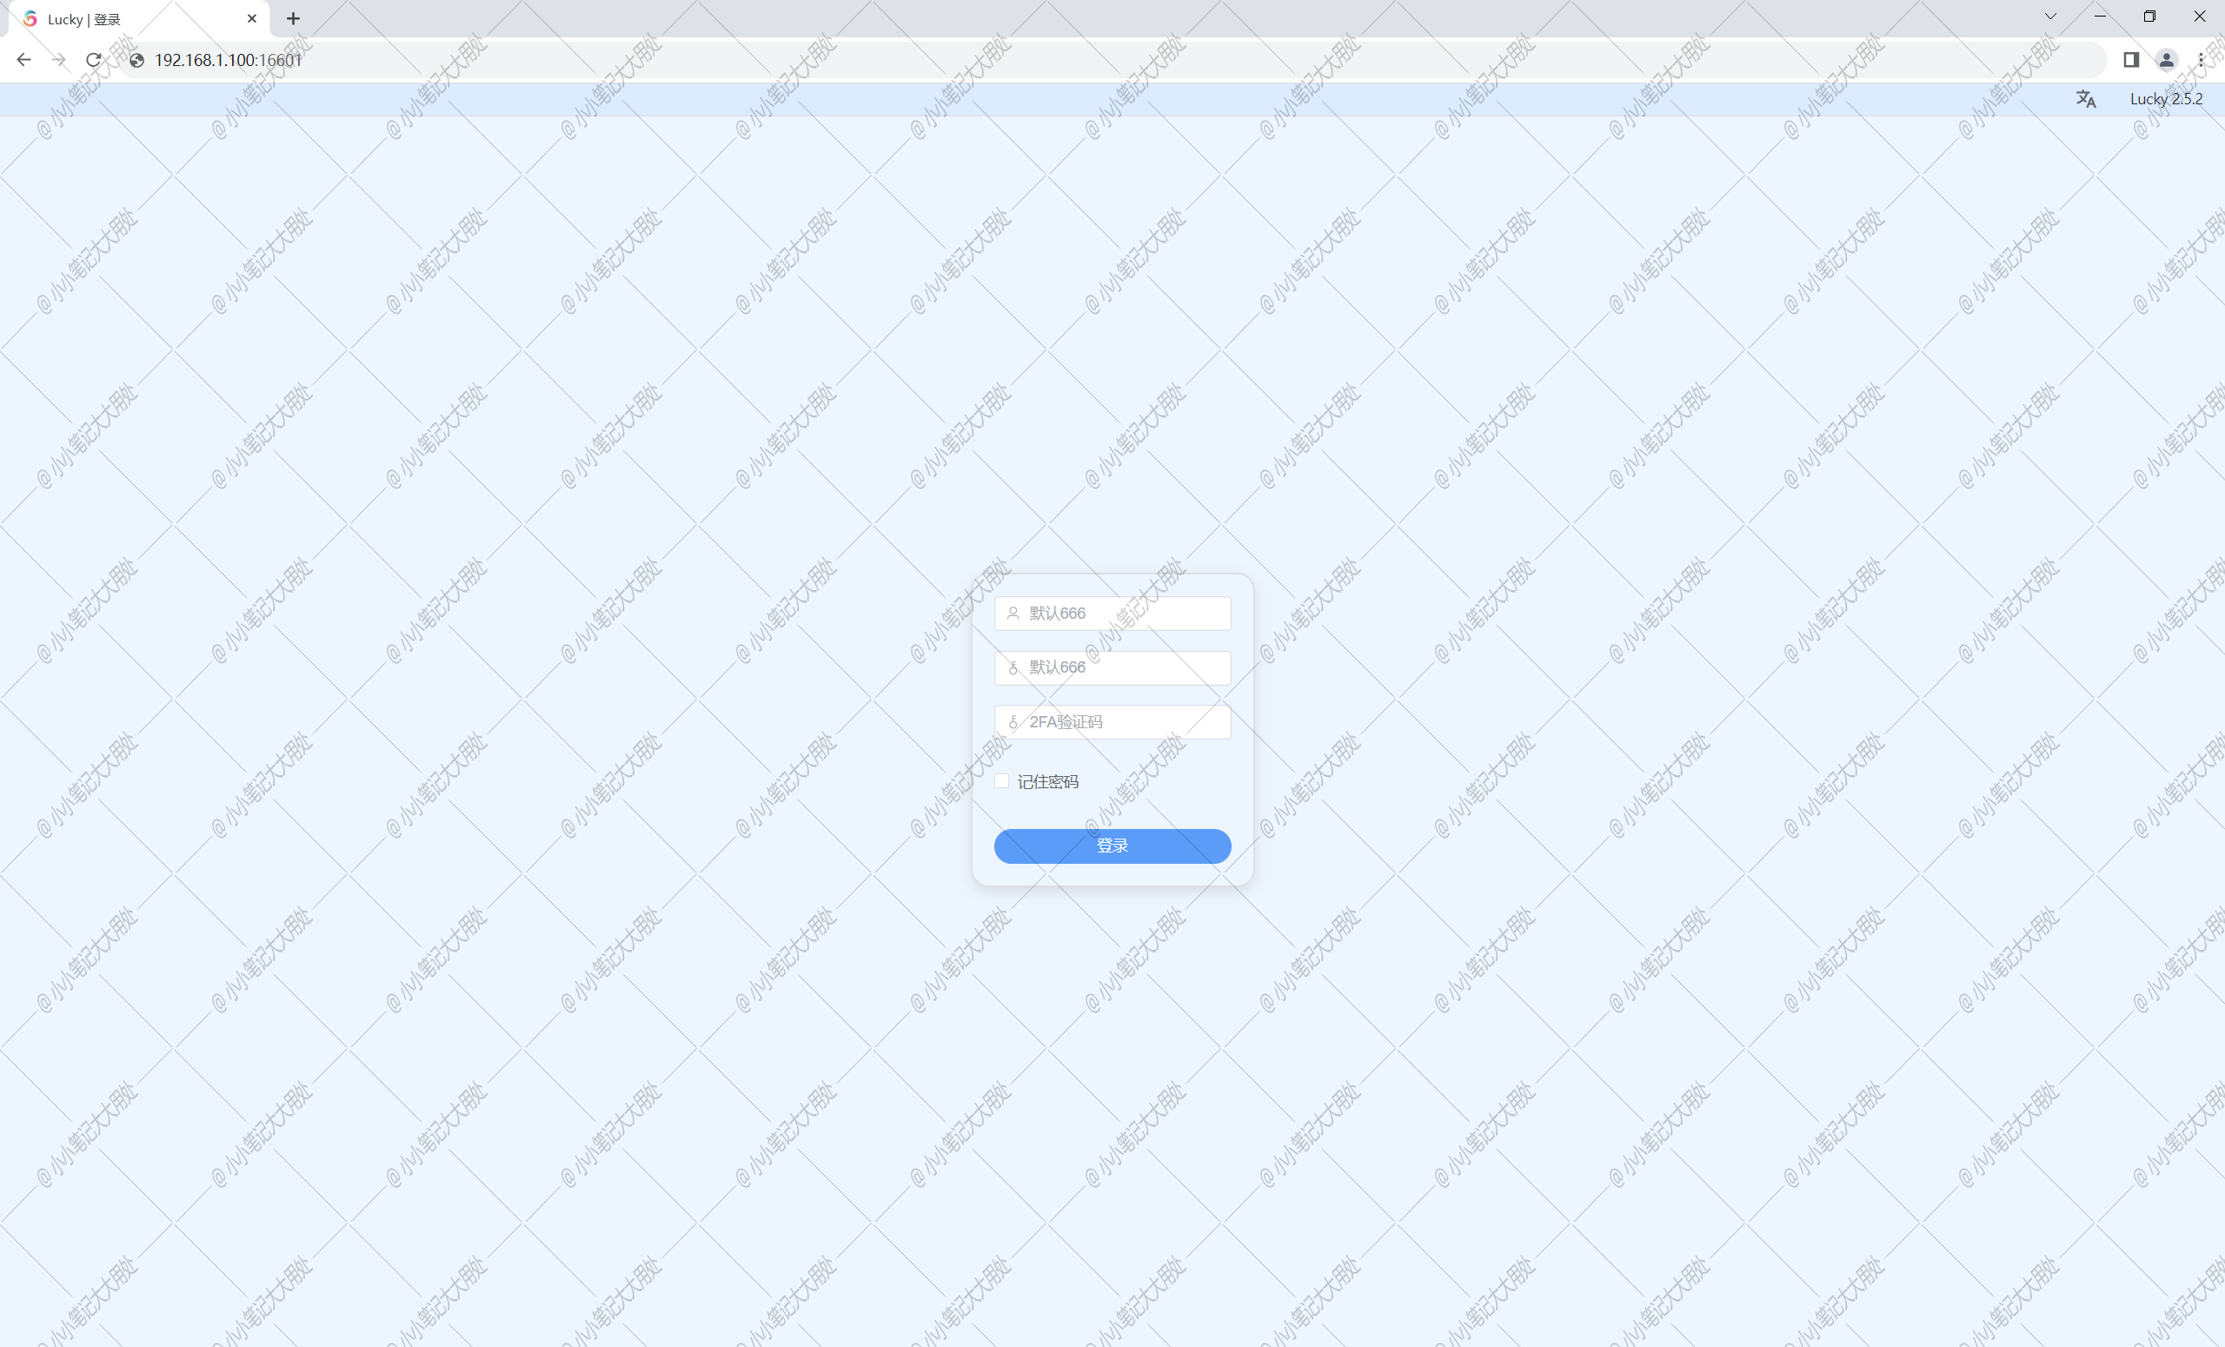Enable the 记住密码 checkbox

[x=1001, y=781]
